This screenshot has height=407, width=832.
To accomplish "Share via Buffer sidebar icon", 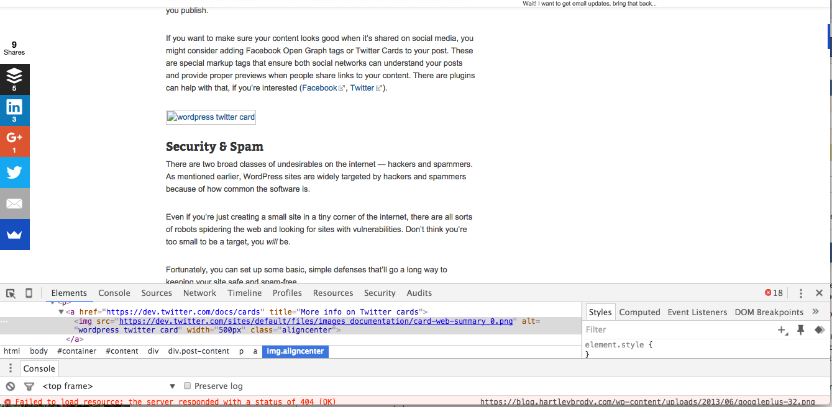I will (x=14, y=79).
